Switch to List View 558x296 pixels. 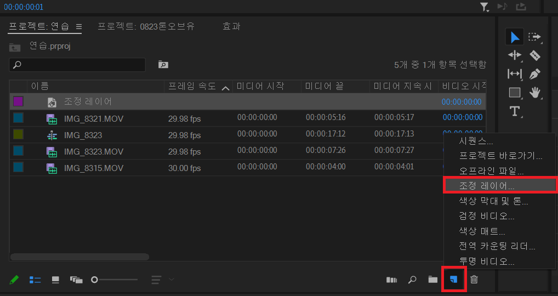(35, 280)
